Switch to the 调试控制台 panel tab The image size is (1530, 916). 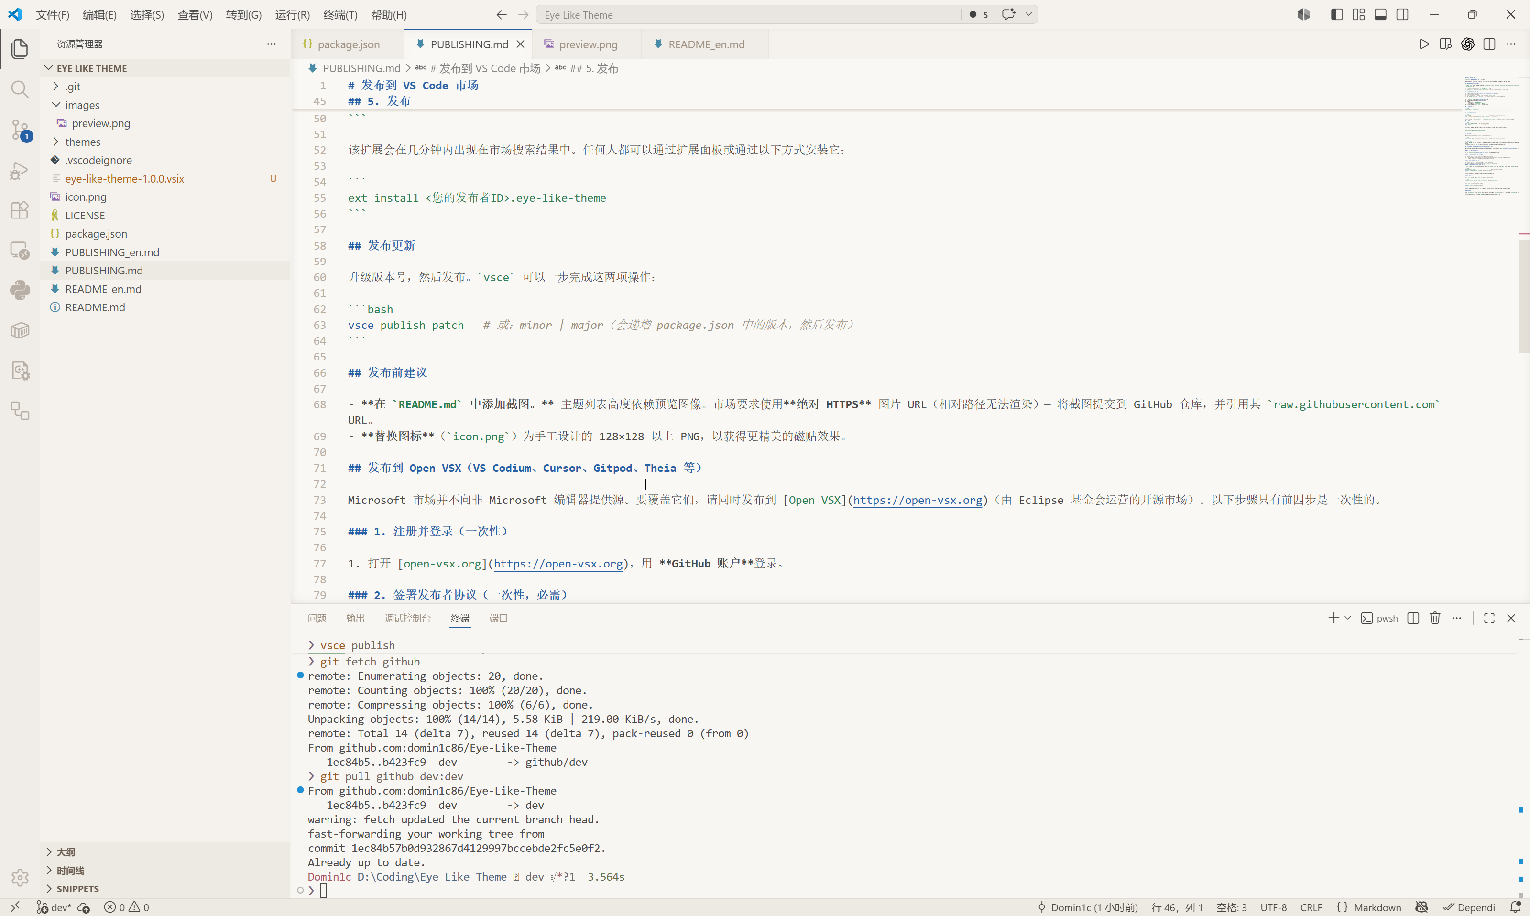pos(408,618)
